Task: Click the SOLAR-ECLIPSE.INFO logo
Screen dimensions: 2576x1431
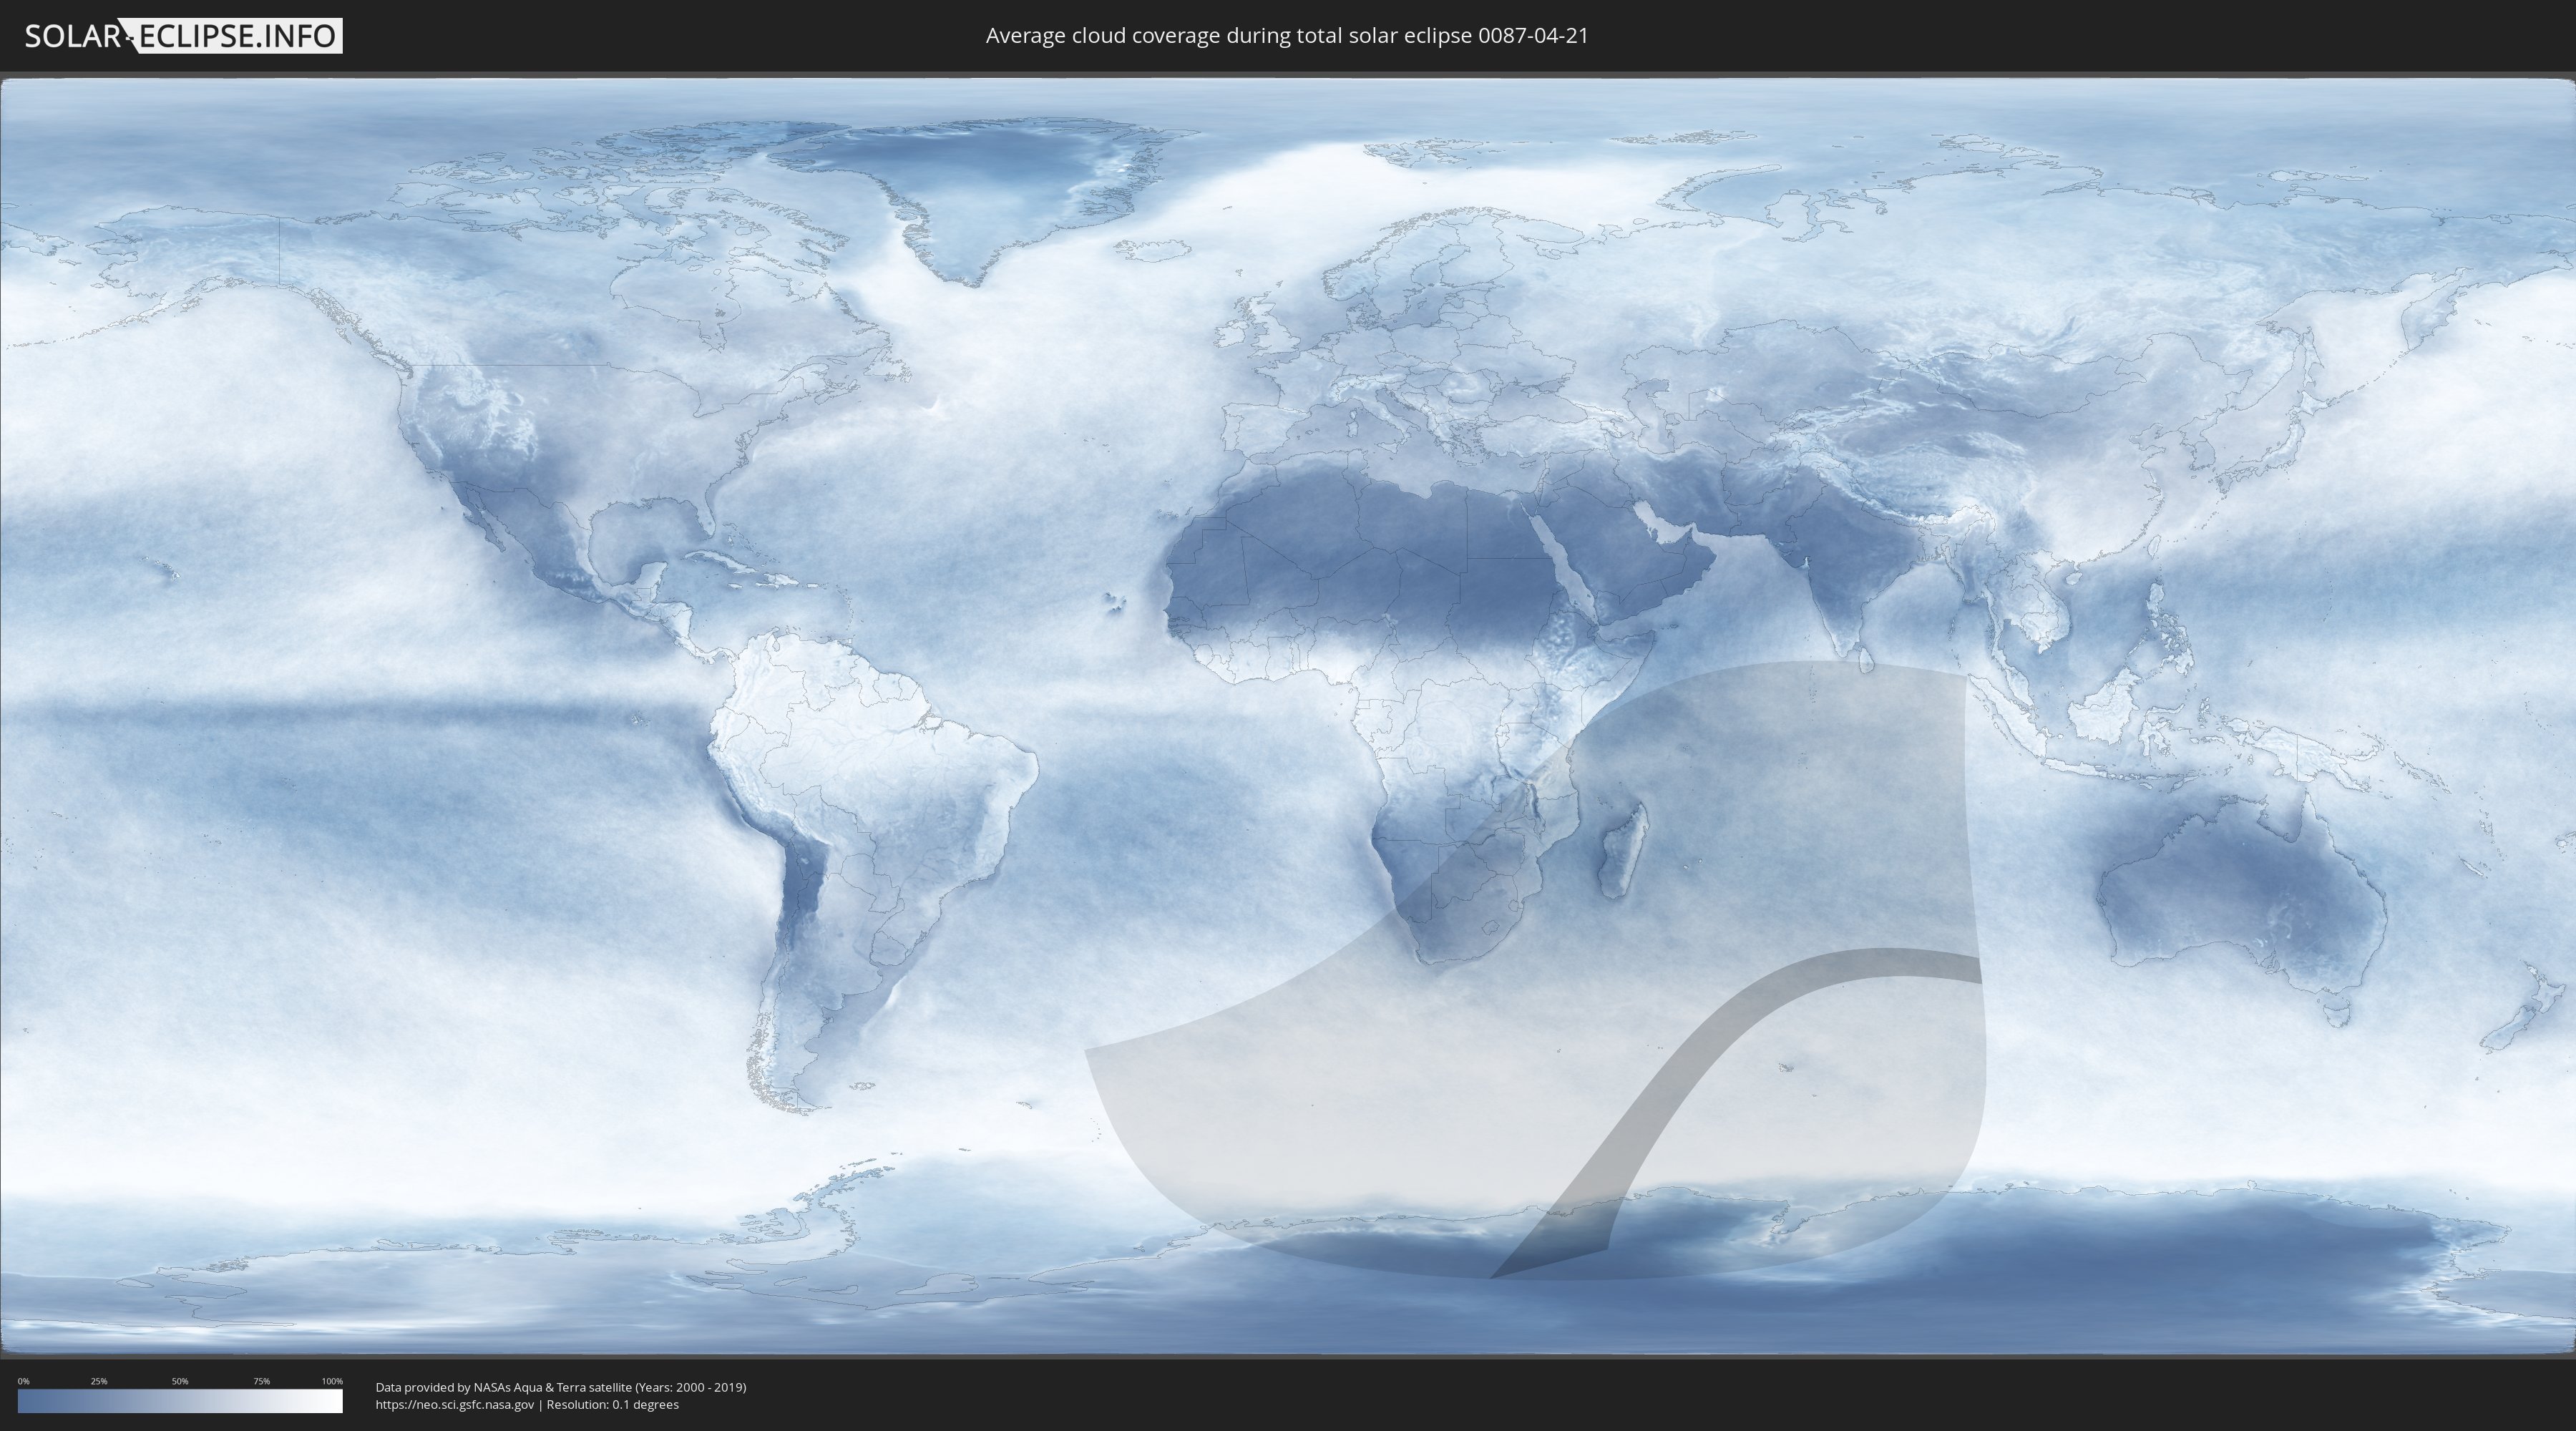Action: 183,36
